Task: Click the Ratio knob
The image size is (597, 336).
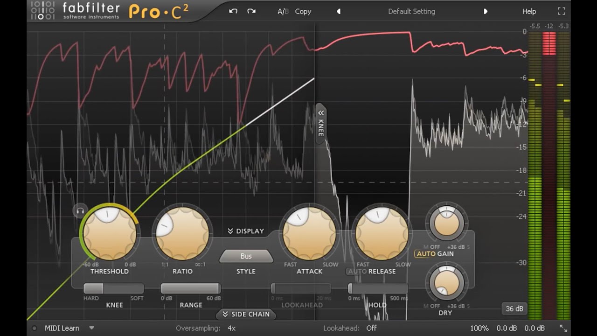Action: pos(182,233)
